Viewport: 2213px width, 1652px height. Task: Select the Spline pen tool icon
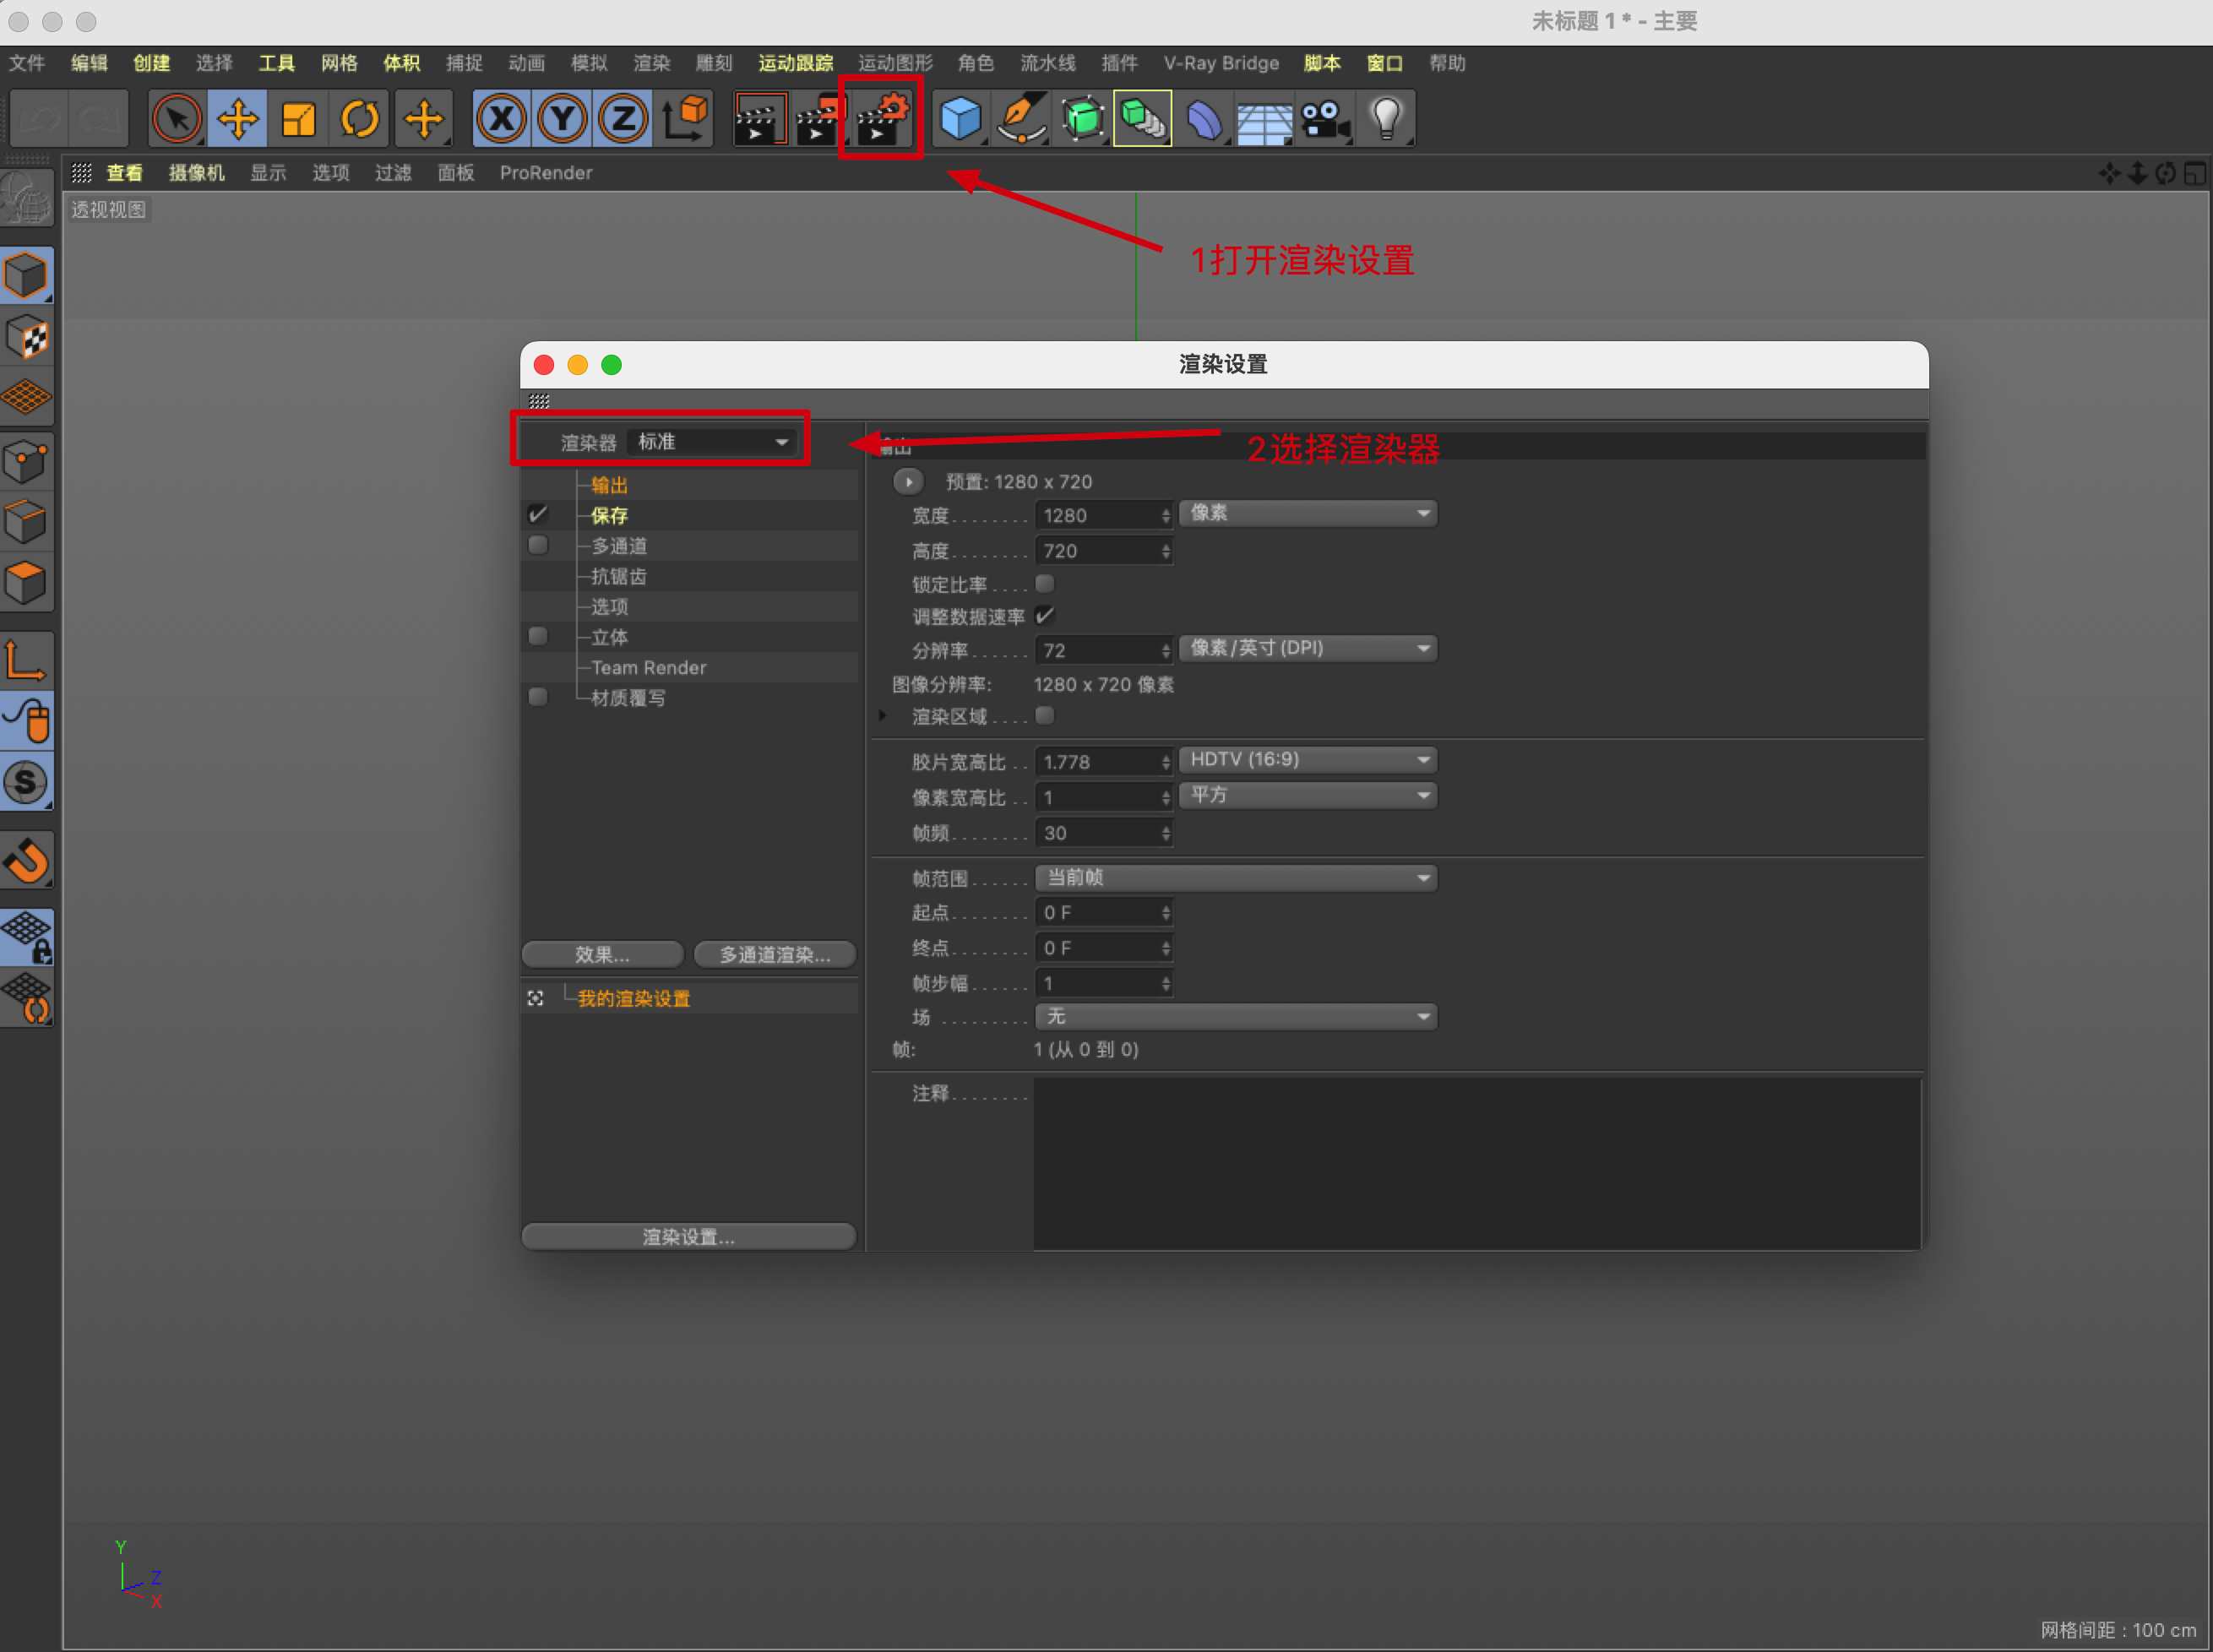tap(1020, 119)
